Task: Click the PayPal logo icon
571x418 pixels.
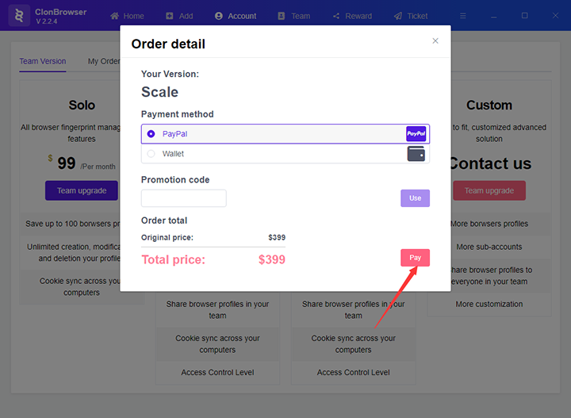Action: (416, 133)
